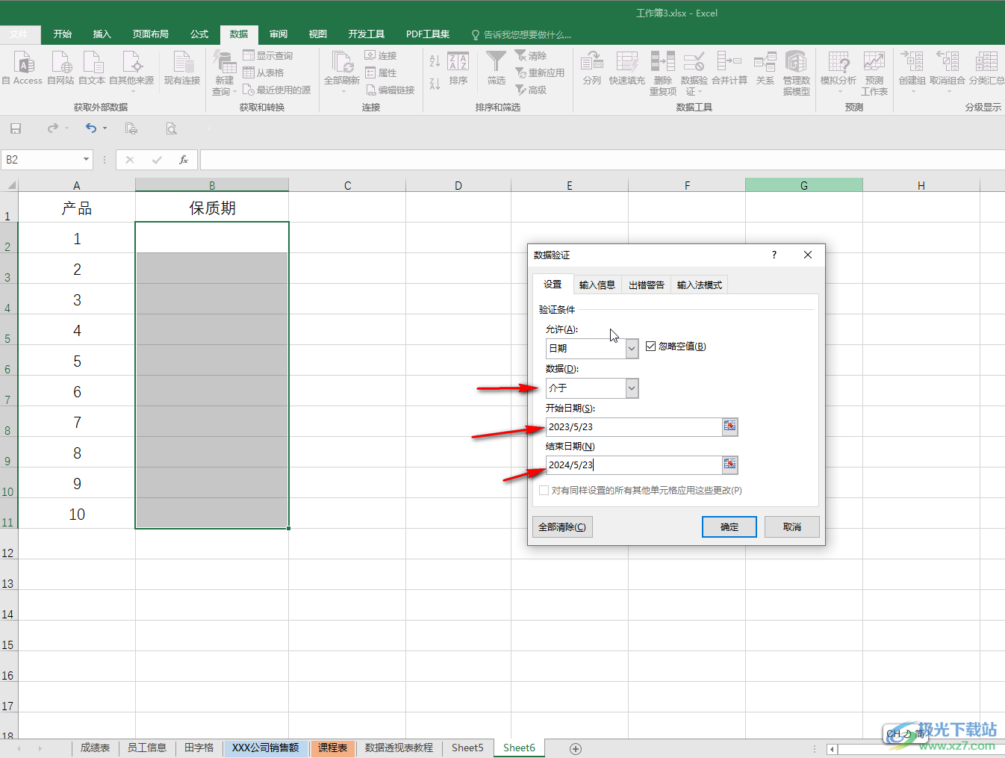The height and width of the screenshot is (758, 1005).
Task: Click clear filter option
Action: pyautogui.click(x=531, y=55)
